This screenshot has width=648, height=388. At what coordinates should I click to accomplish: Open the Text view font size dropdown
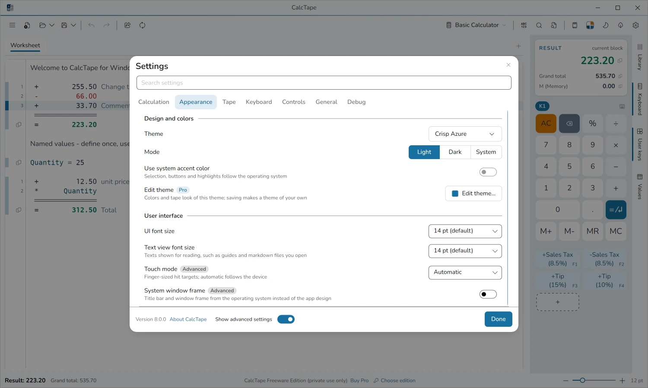(x=465, y=251)
